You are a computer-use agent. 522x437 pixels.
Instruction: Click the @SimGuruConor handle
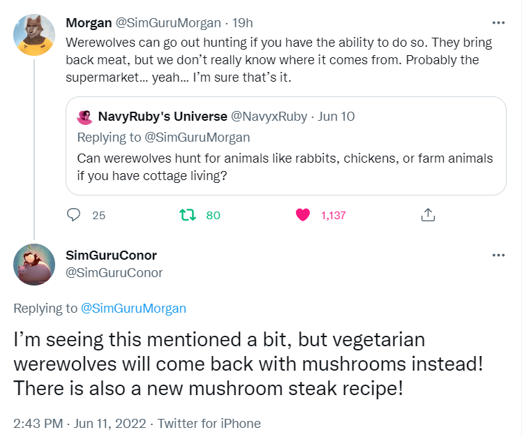(x=113, y=273)
